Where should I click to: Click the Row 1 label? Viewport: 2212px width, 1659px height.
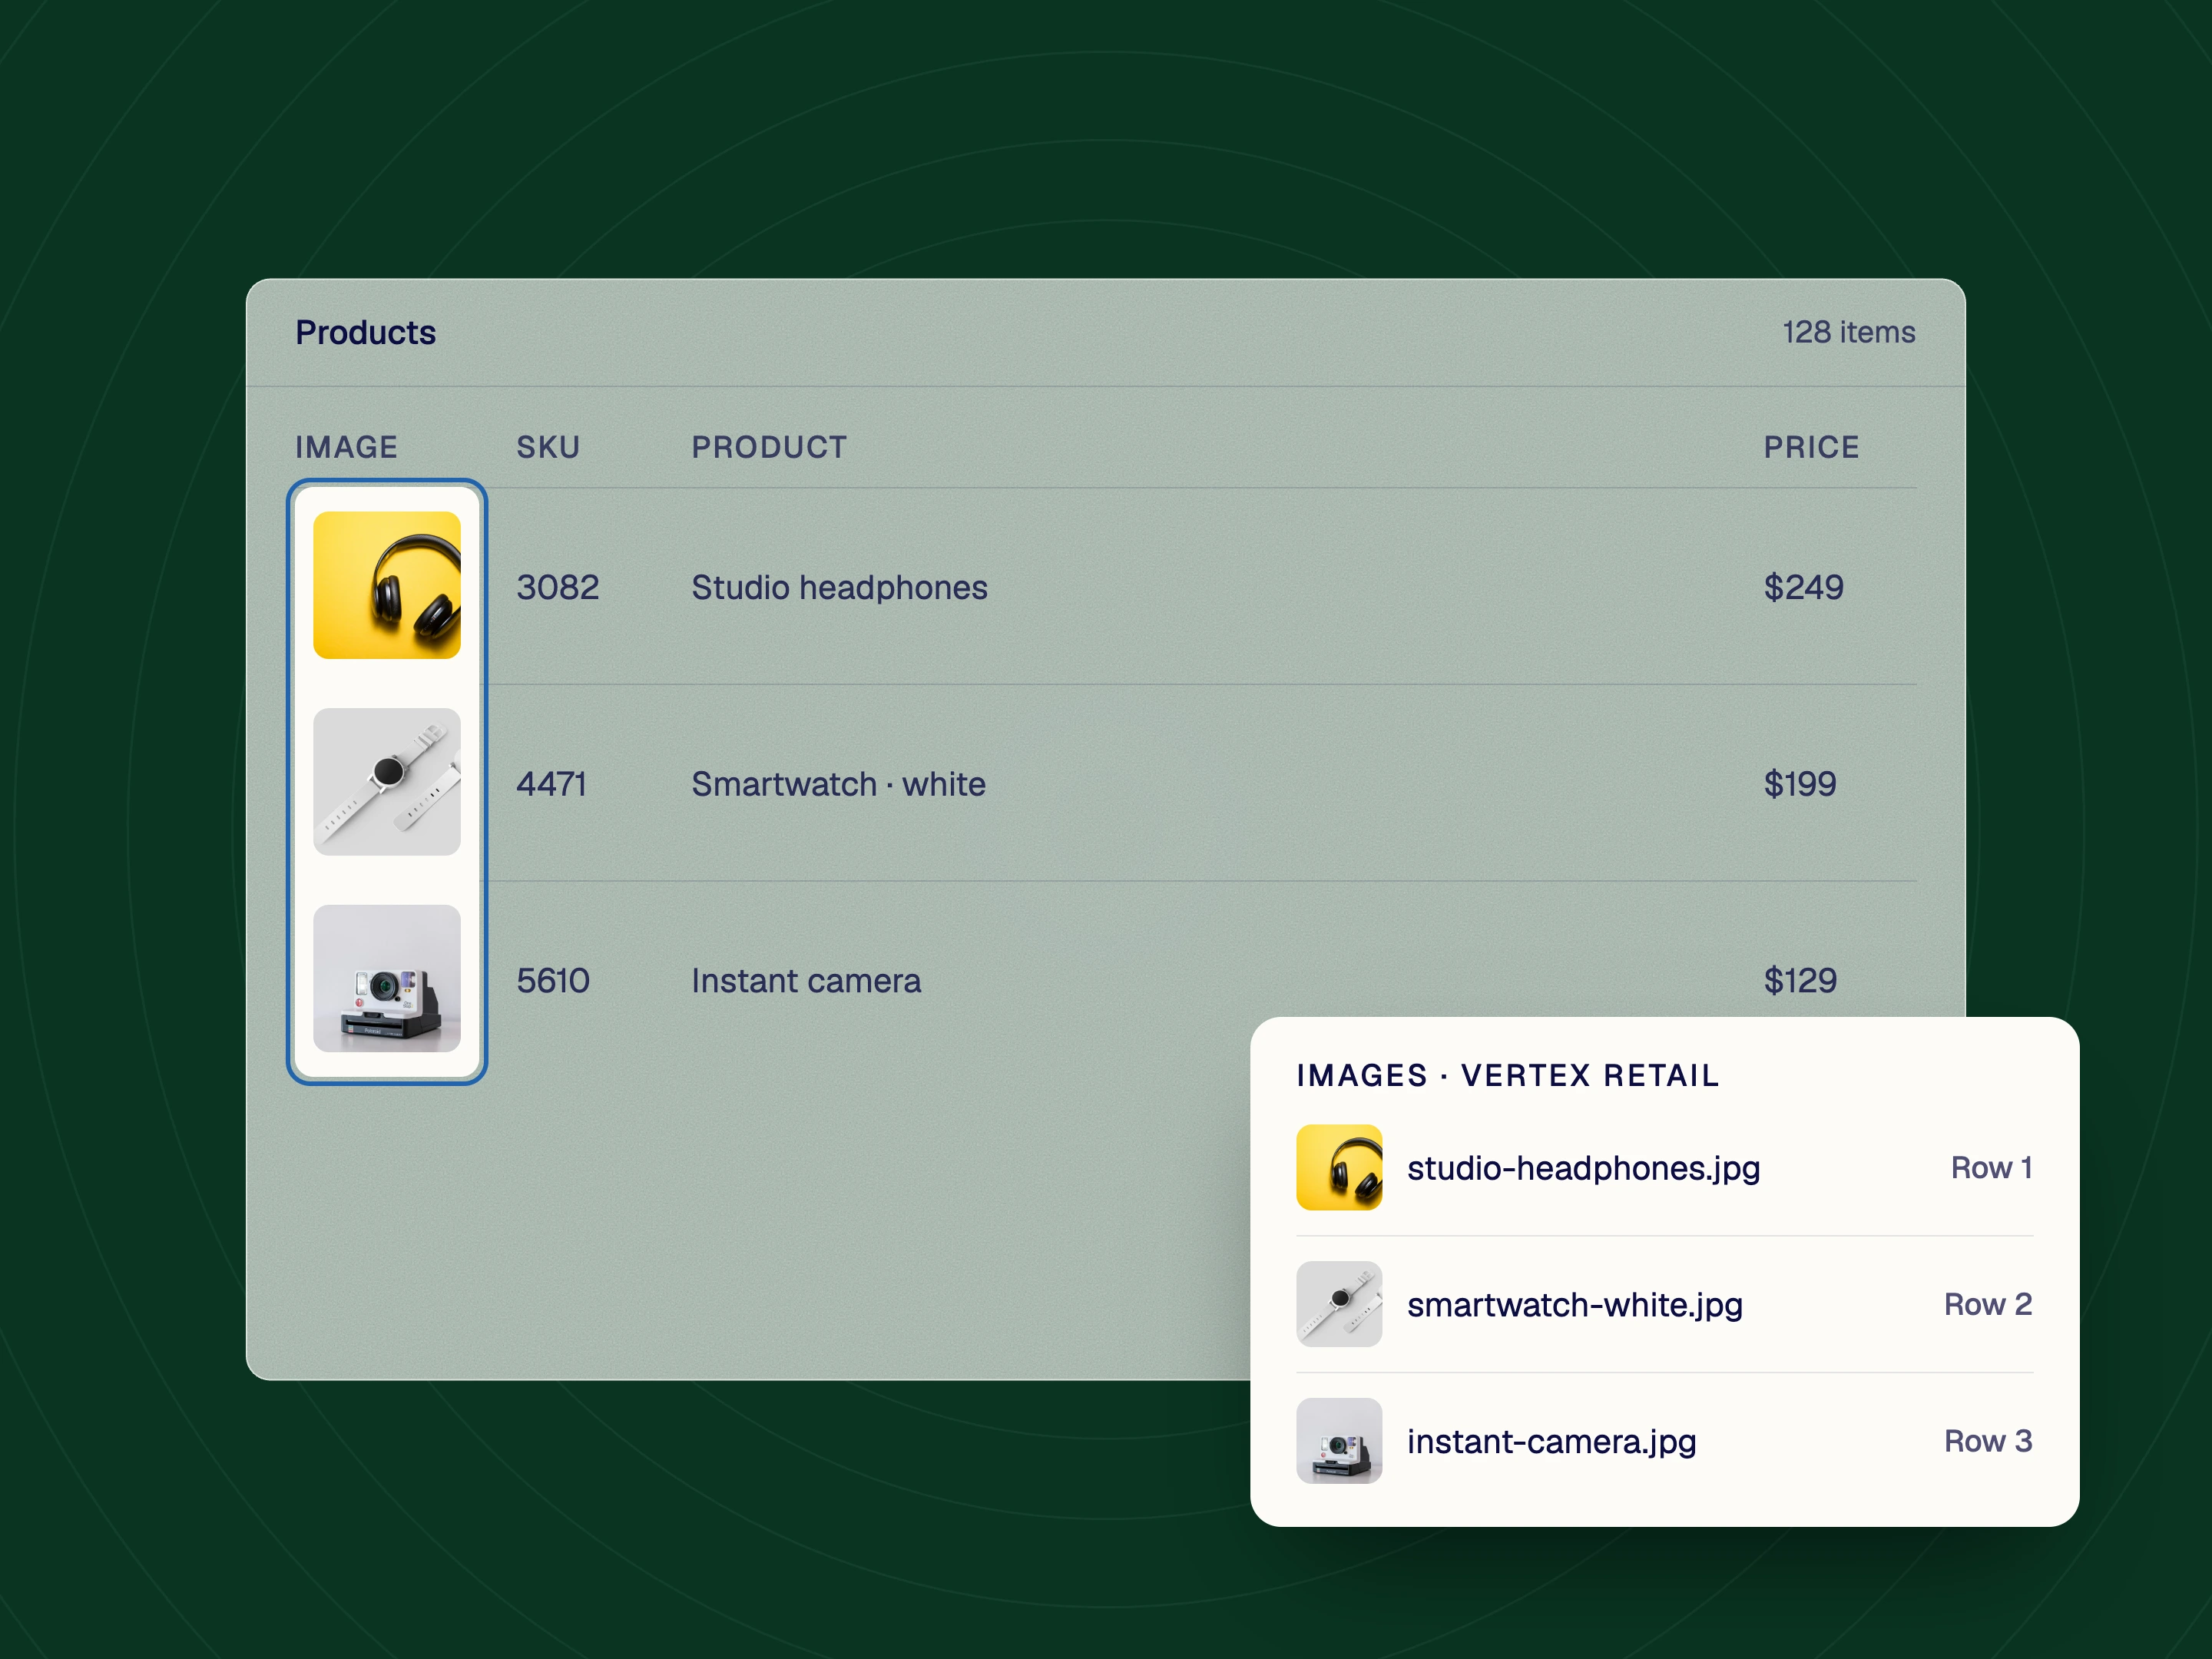coord(1991,1167)
